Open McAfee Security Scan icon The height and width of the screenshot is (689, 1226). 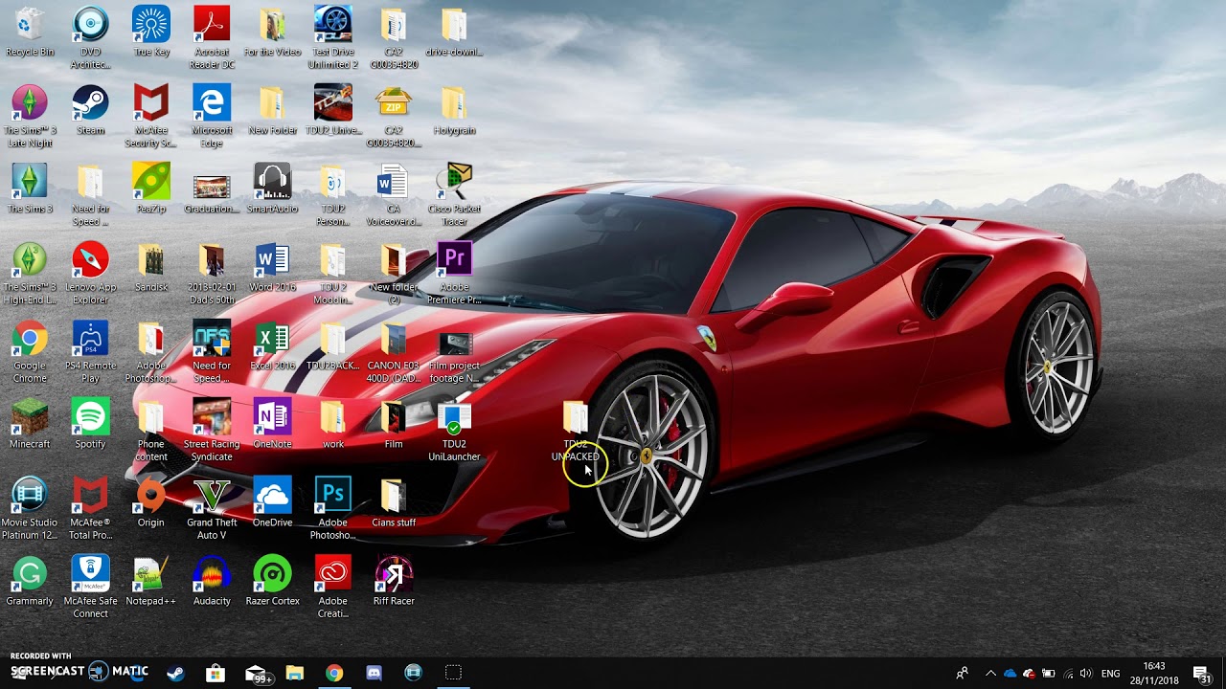pos(150,116)
